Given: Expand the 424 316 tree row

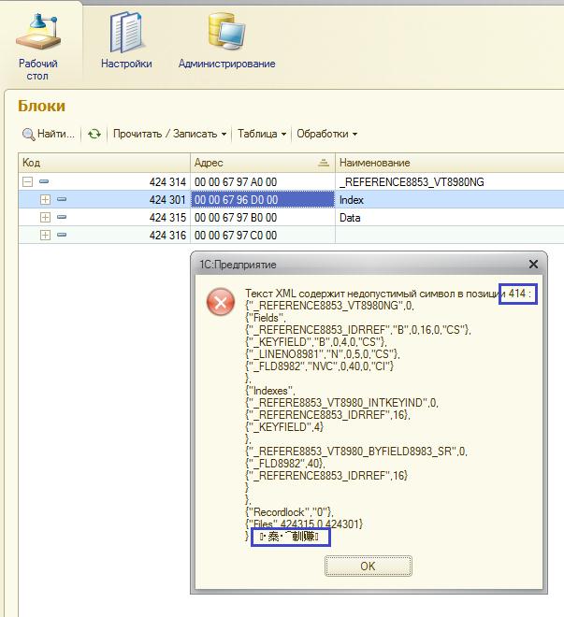Looking at the screenshot, I should tap(45, 236).
